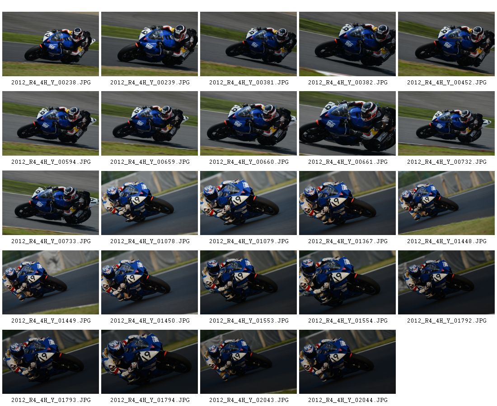Viewport: 497px width, 406px height.
Task: Open image 2012_R4_4H_Y_01450.JPG
Action: coord(150,282)
